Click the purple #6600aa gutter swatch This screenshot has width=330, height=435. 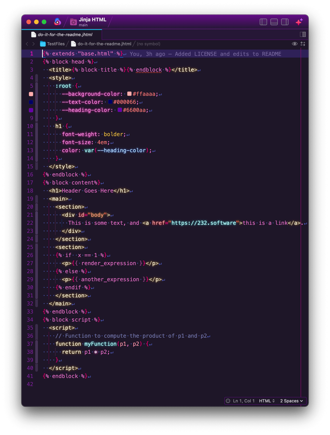click(31, 110)
